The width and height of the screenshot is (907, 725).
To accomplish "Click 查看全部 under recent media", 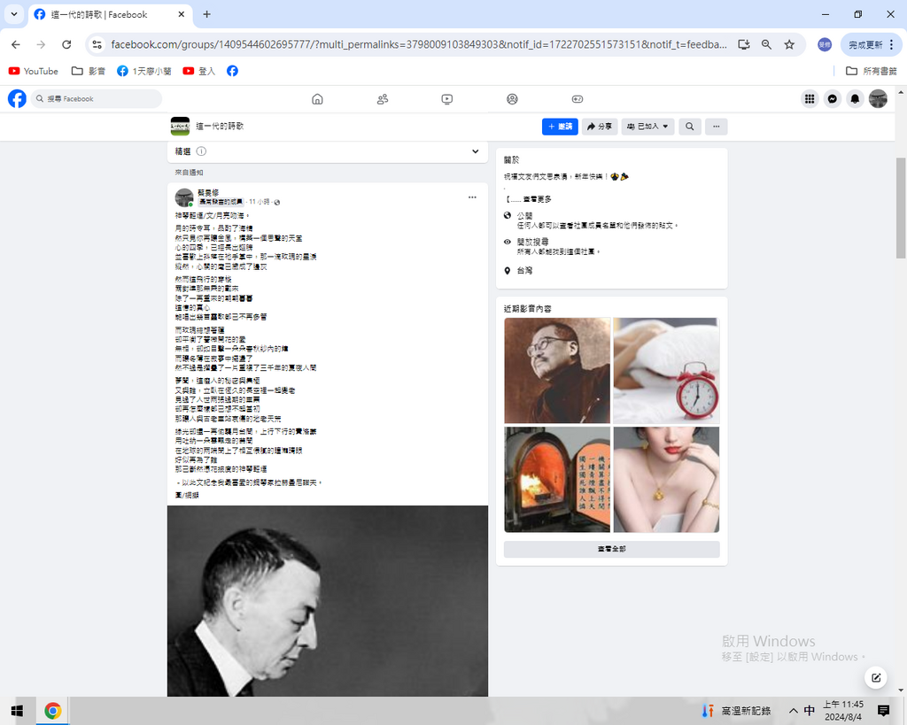I will pos(611,550).
